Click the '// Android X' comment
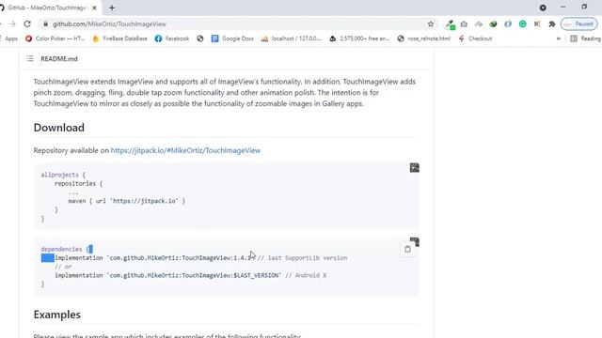 [x=306, y=275]
